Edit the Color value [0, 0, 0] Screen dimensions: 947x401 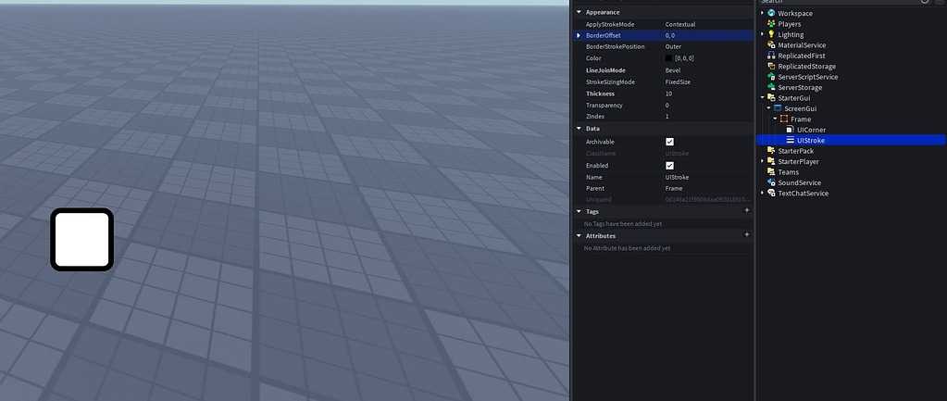click(684, 58)
